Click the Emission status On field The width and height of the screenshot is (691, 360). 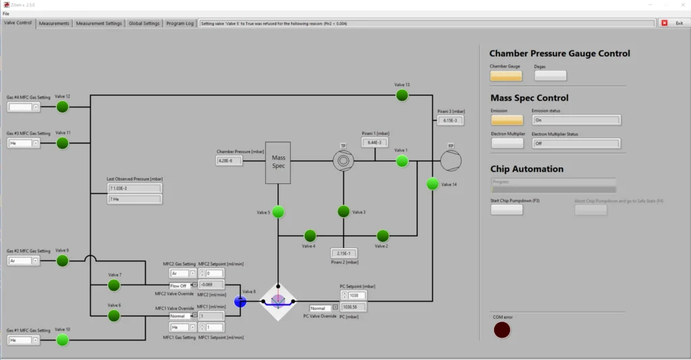tap(576, 120)
